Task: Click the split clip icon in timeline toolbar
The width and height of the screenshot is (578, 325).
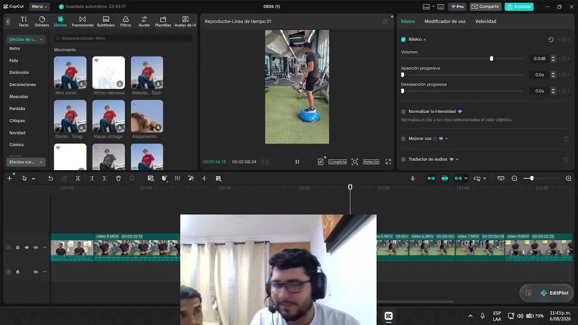Action: coord(78,178)
